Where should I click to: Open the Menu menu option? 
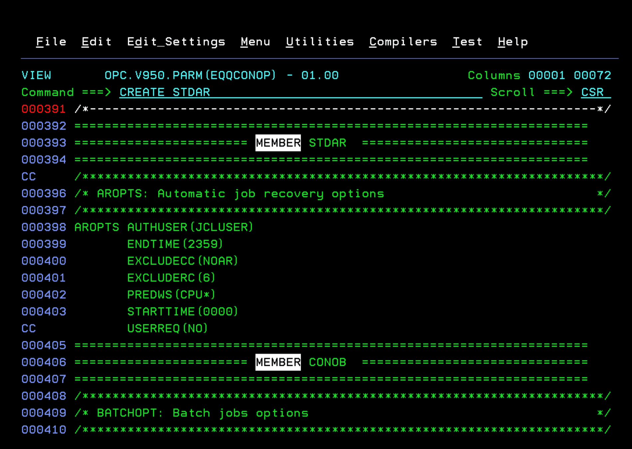coord(255,41)
